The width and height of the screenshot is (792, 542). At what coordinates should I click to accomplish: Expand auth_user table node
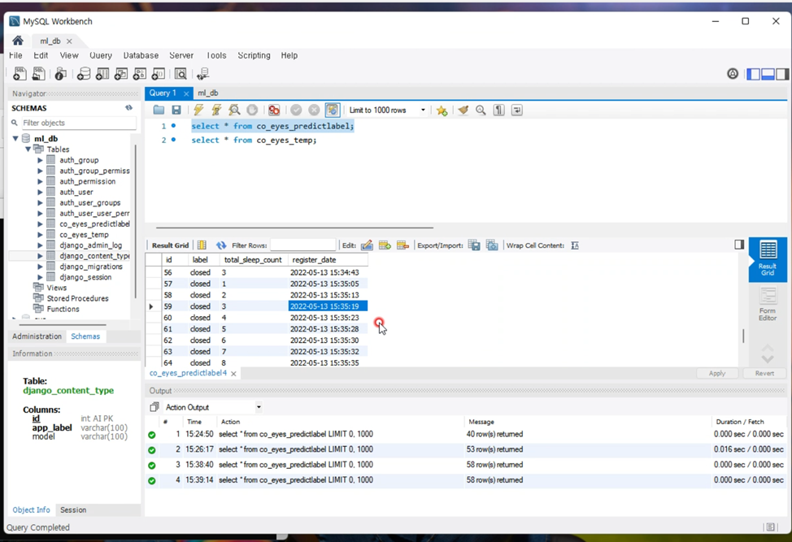(40, 192)
